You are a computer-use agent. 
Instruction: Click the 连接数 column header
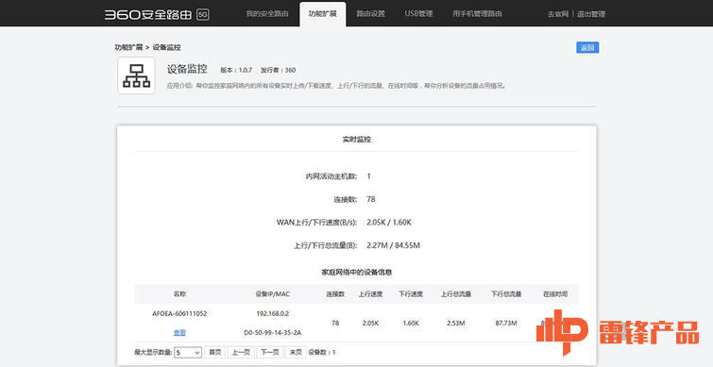(335, 293)
